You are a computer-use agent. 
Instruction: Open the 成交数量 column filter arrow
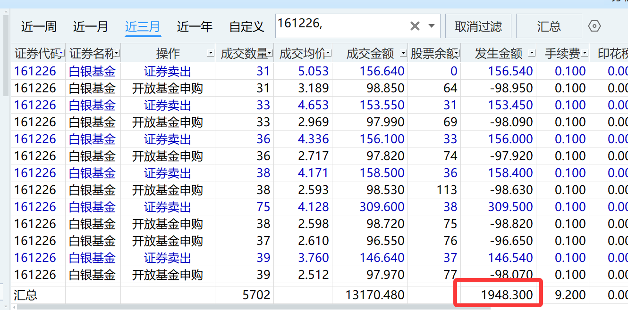[270, 54]
